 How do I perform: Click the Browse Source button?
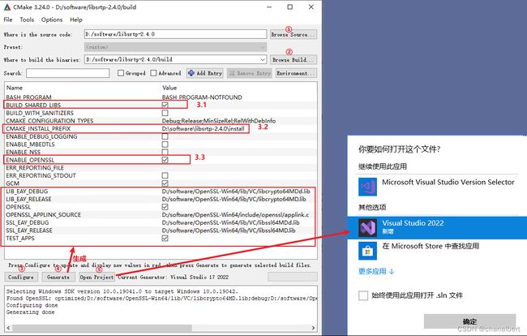[293, 34]
